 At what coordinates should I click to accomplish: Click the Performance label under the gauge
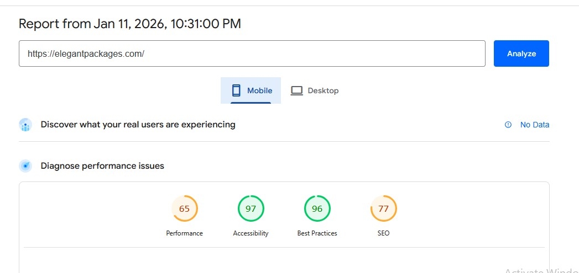point(185,233)
